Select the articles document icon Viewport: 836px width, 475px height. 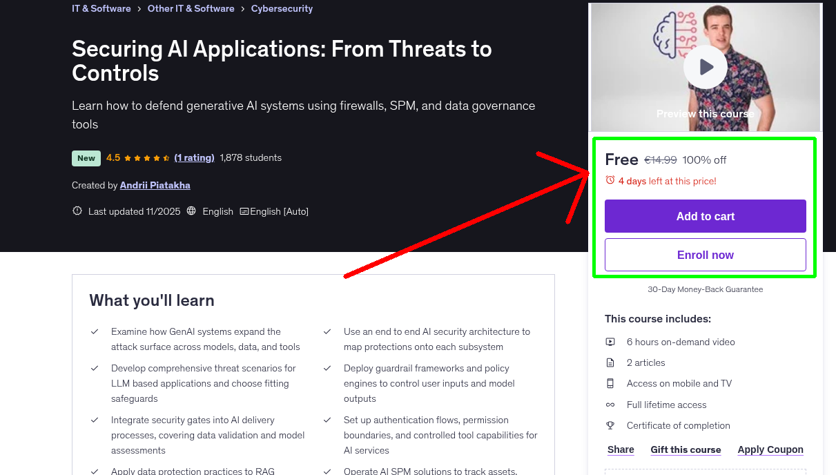click(x=610, y=362)
